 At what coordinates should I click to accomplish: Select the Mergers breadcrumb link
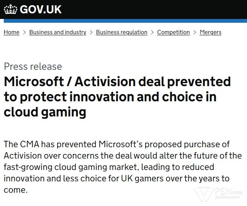point(211,32)
